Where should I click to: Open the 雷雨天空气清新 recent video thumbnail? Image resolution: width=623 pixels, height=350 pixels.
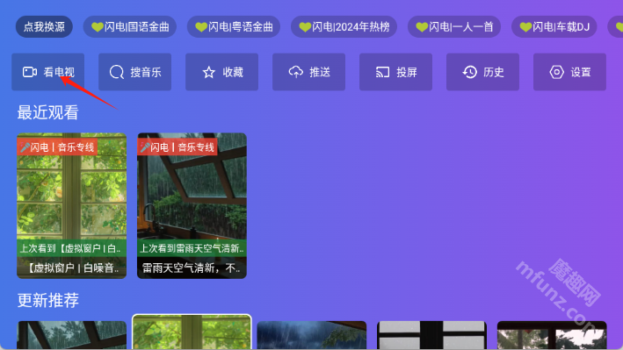[x=192, y=205]
